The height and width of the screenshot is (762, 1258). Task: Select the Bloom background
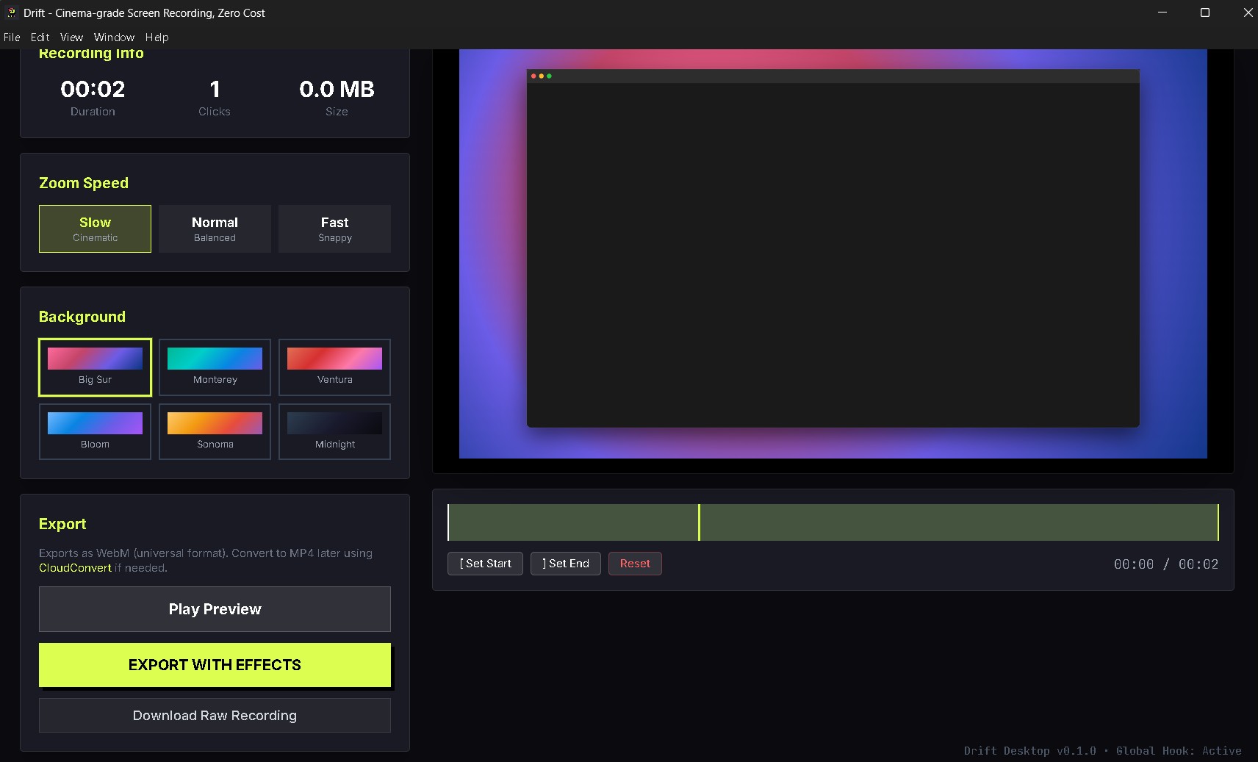(x=95, y=431)
